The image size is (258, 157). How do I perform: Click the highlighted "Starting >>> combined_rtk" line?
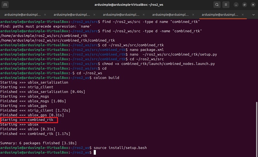[x=29, y=120]
